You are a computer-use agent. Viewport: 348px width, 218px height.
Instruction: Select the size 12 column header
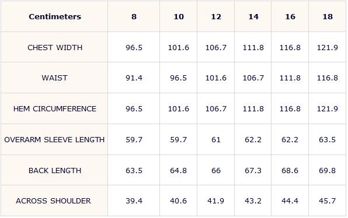point(216,17)
